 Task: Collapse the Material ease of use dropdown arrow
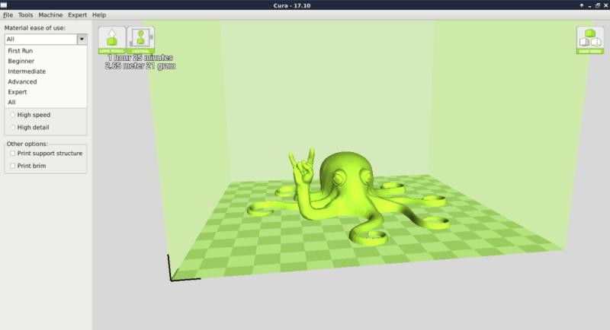(82, 39)
